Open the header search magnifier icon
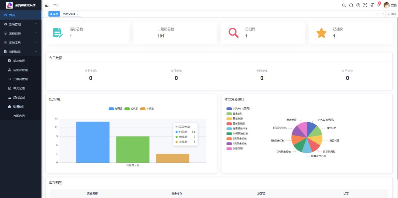The image size is (398, 198). (x=344, y=5)
